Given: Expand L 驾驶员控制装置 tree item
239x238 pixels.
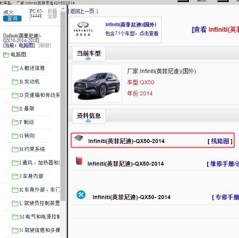Looking at the screenshot, I should coord(39,203).
